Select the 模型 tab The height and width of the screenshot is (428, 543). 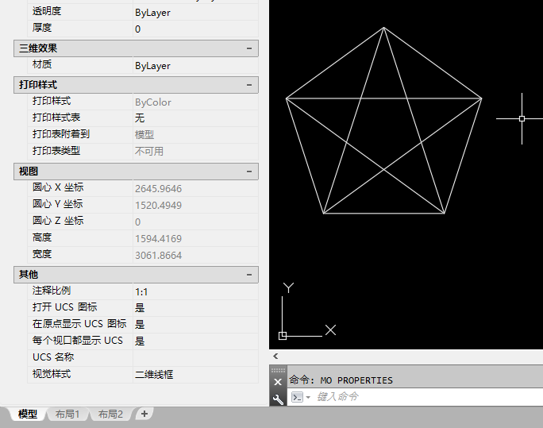point(28,414)
